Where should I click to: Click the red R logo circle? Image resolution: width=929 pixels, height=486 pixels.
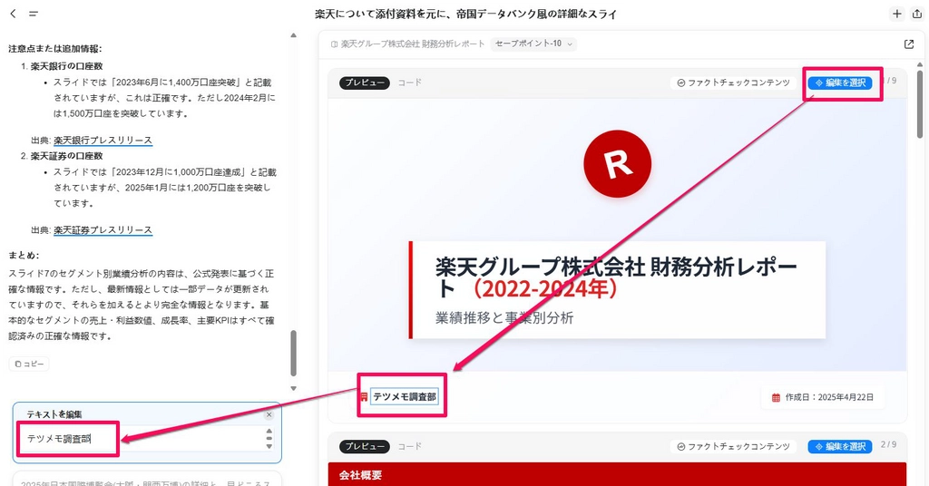(x=617, y=164)
